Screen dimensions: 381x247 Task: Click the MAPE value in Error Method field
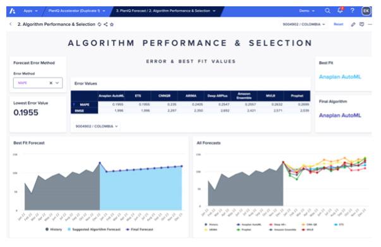coord(23,83)
